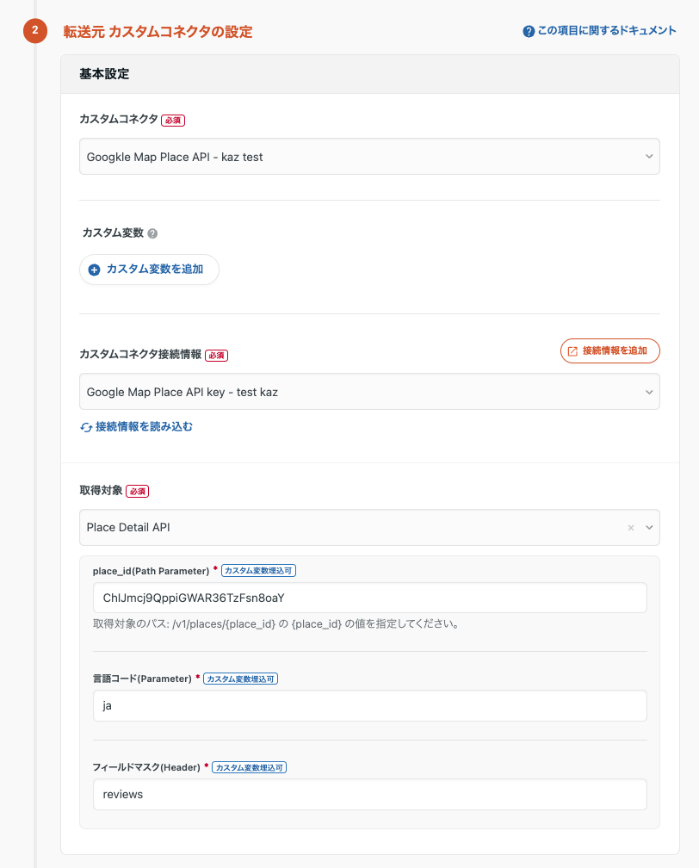Click the 必須 badge next to カスタムコネクタ
Viewport: 699px width, 868px height.
point(173,121)
